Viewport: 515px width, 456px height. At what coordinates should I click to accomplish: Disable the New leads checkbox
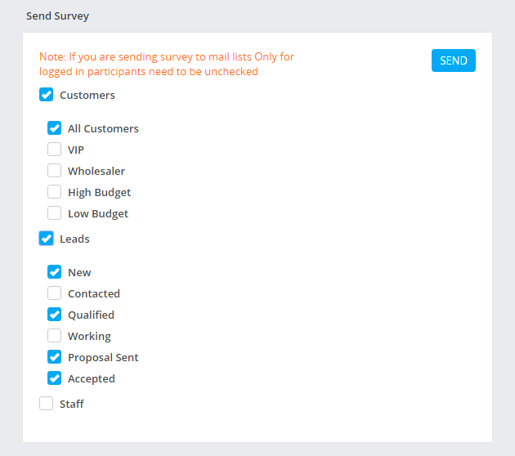point(55,272)
